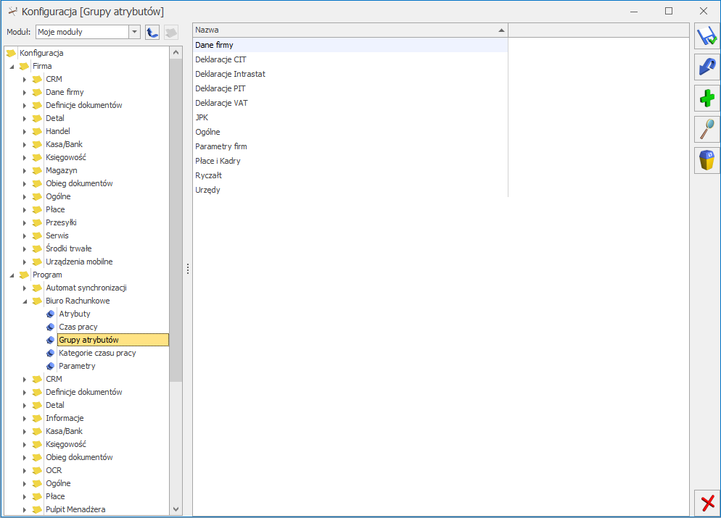Select the Płace i Kadry row
This screenshot has width=721, height=518.
[350, 161]
